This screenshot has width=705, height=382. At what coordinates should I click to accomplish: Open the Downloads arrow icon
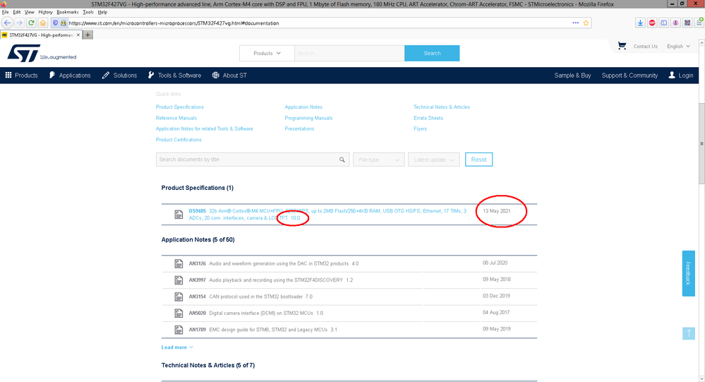click(x=640, y=23)
